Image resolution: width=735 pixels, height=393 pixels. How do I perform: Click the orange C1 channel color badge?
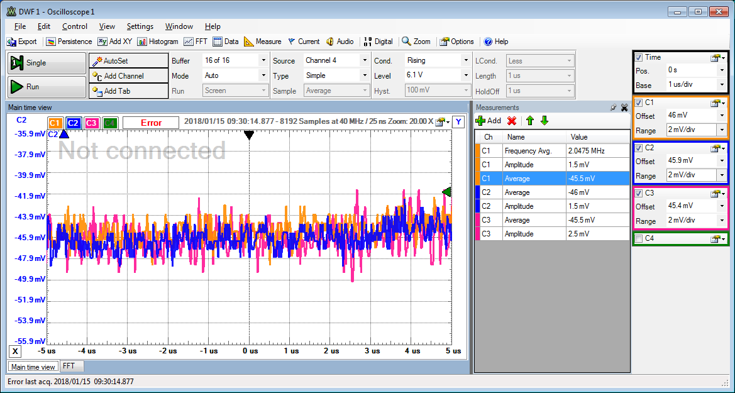click(x=55, y=123)
